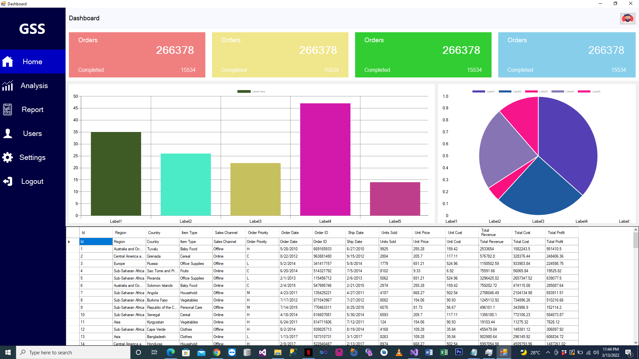Select the Report menu item

pos(32,110)
